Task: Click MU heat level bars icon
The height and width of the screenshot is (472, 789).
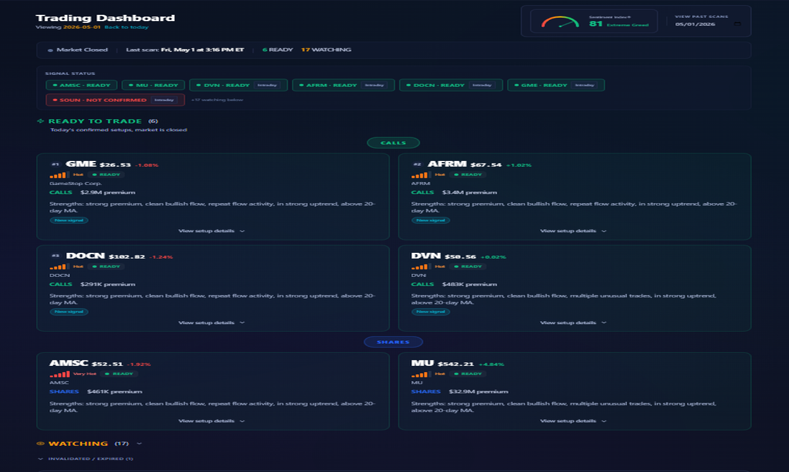Action: [x=422, y=374]
